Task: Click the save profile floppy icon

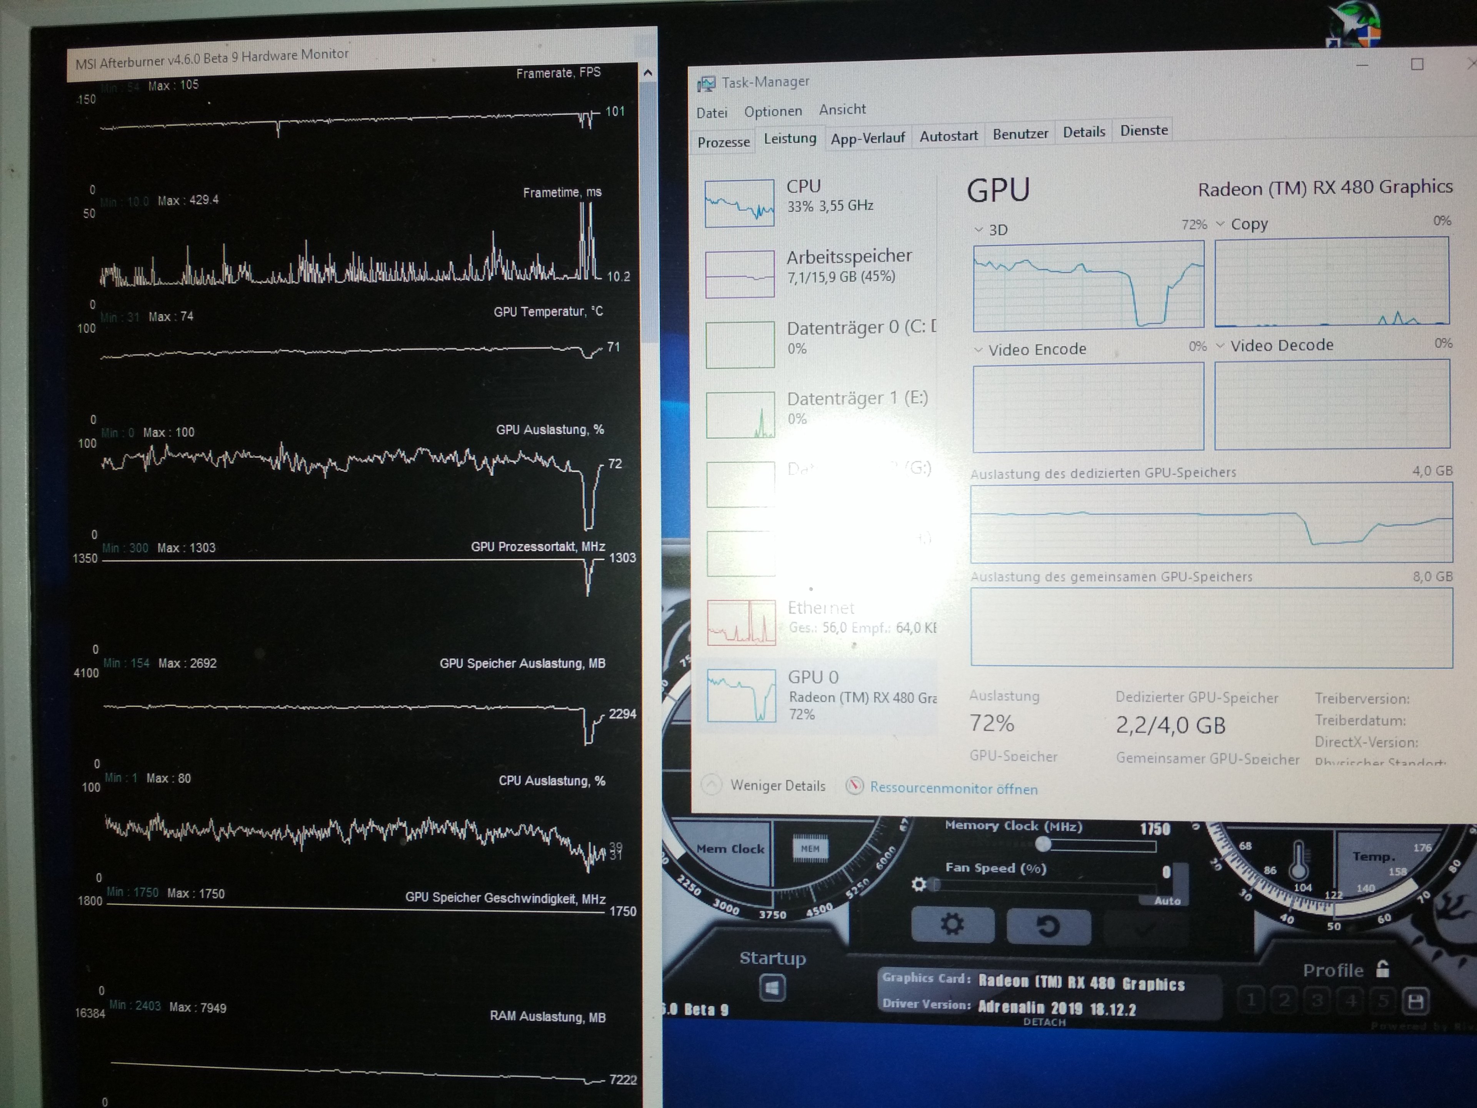Action: [1415, 1001]
